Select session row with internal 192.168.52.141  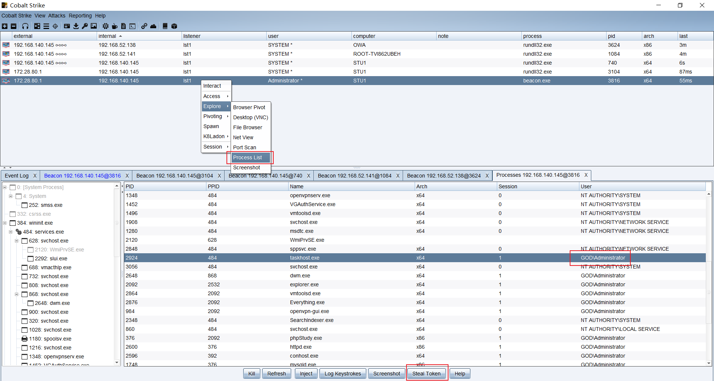click(357, 54)
